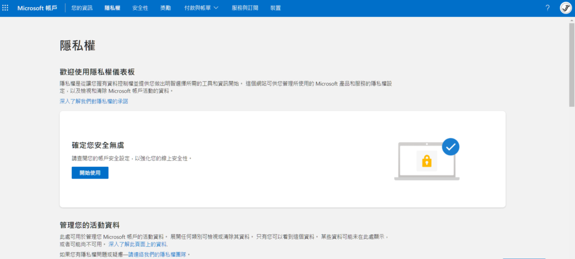Open 深入了解我們對隱私權的承諾 link
This screenshot has height=259, width=575.
pos(94,101)
